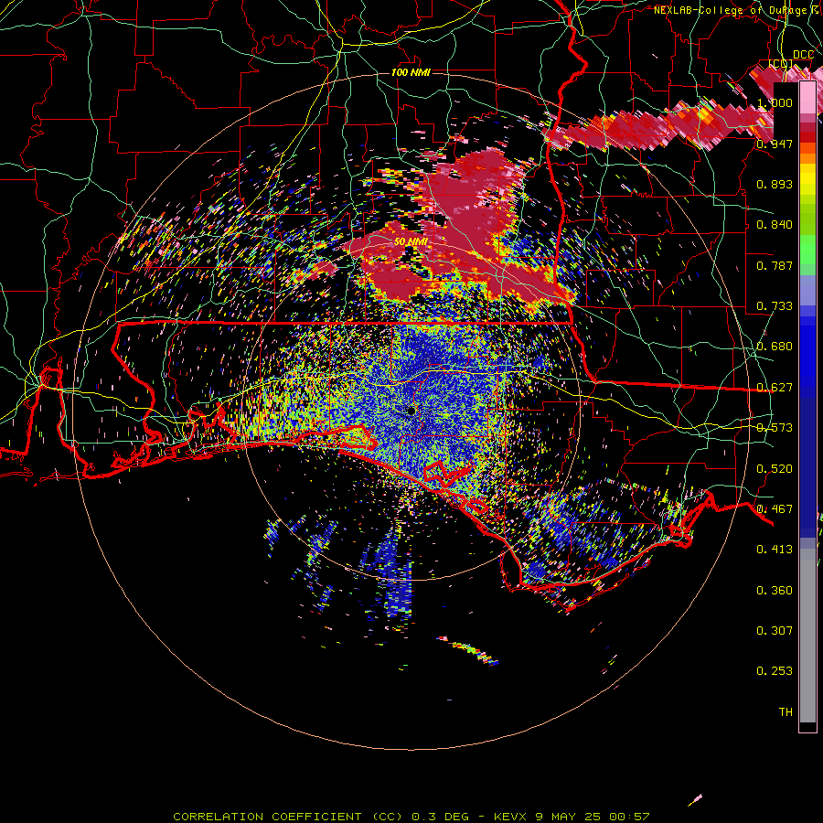The image size is (823, 823).
Task: Select the 0.947 scale value
Action: 775,144
